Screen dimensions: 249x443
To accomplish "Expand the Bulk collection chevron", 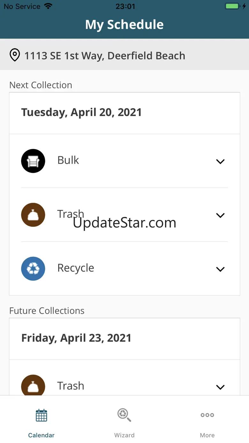I will click(x=220, y=162).
